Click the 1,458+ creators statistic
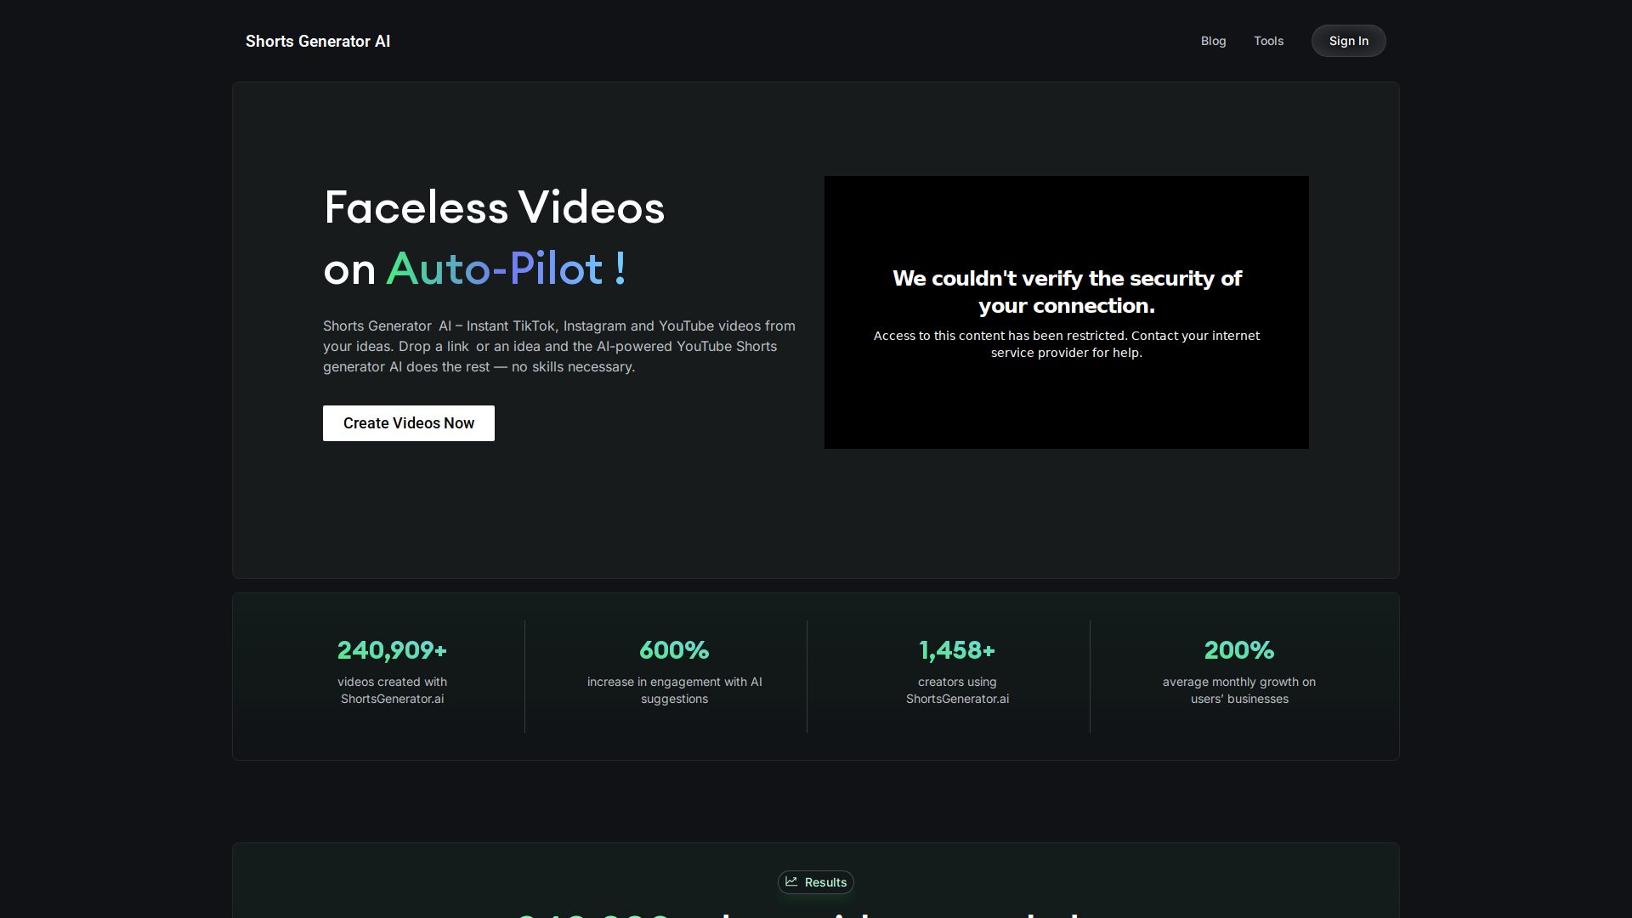Image resolution: width=1632 pixels, height=918 pixels. 957,650
